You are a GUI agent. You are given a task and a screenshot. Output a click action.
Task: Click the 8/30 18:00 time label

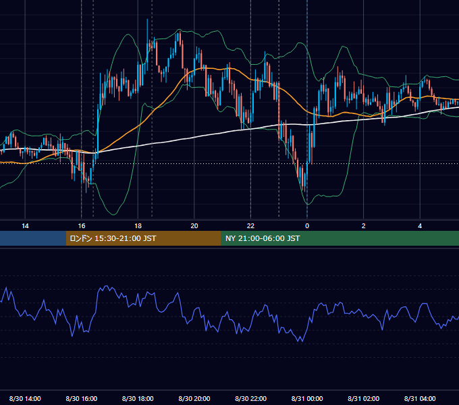(138, 398)
